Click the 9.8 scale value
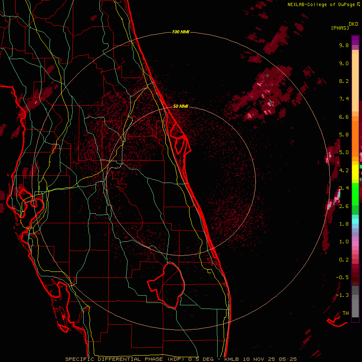This screenshot has height=362, width=362. click(x=344, y=45)
